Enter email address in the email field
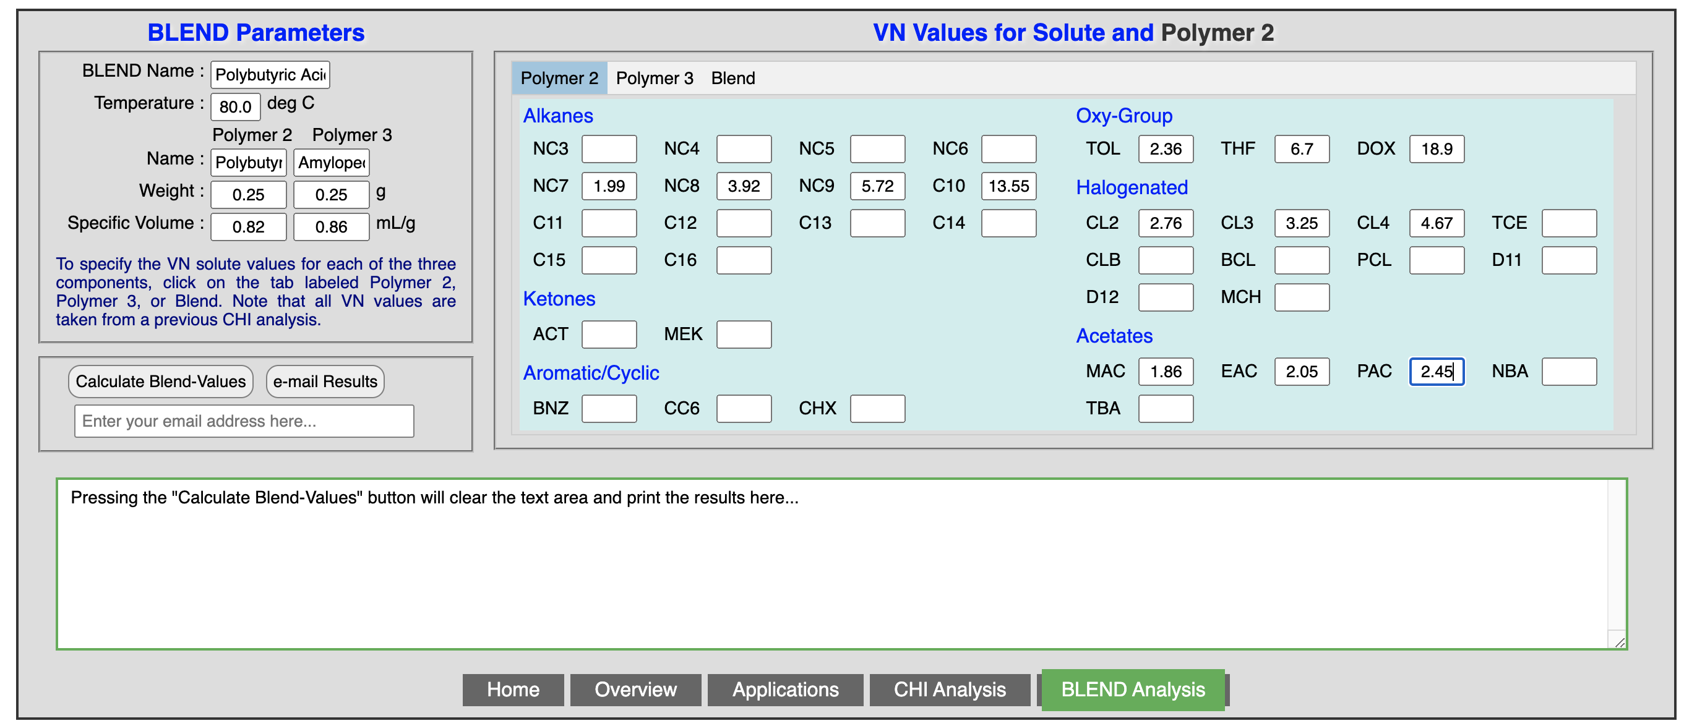Viewport: 1684px width, 726px height. tap(244, 421)
